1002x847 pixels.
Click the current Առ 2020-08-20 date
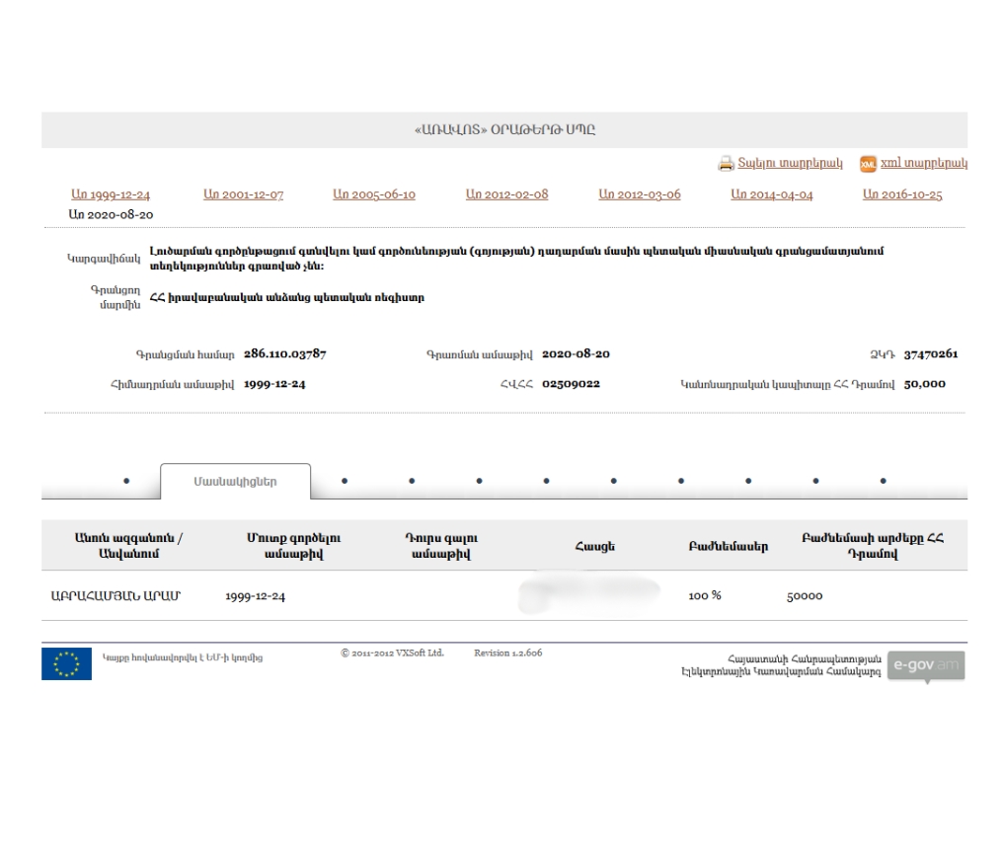(111, 214)
